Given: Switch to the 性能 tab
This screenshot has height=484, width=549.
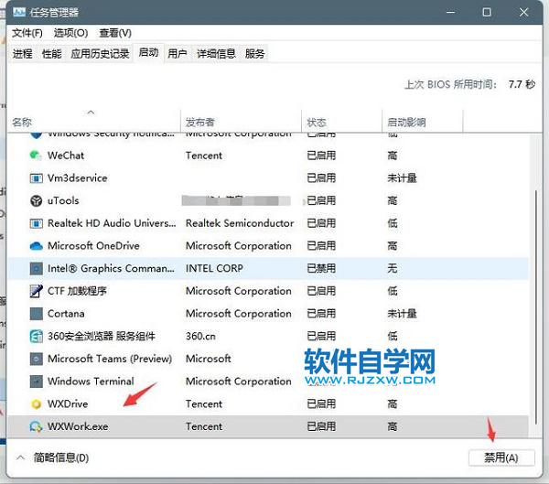Looking at the screenshot, I should (51, 54).
